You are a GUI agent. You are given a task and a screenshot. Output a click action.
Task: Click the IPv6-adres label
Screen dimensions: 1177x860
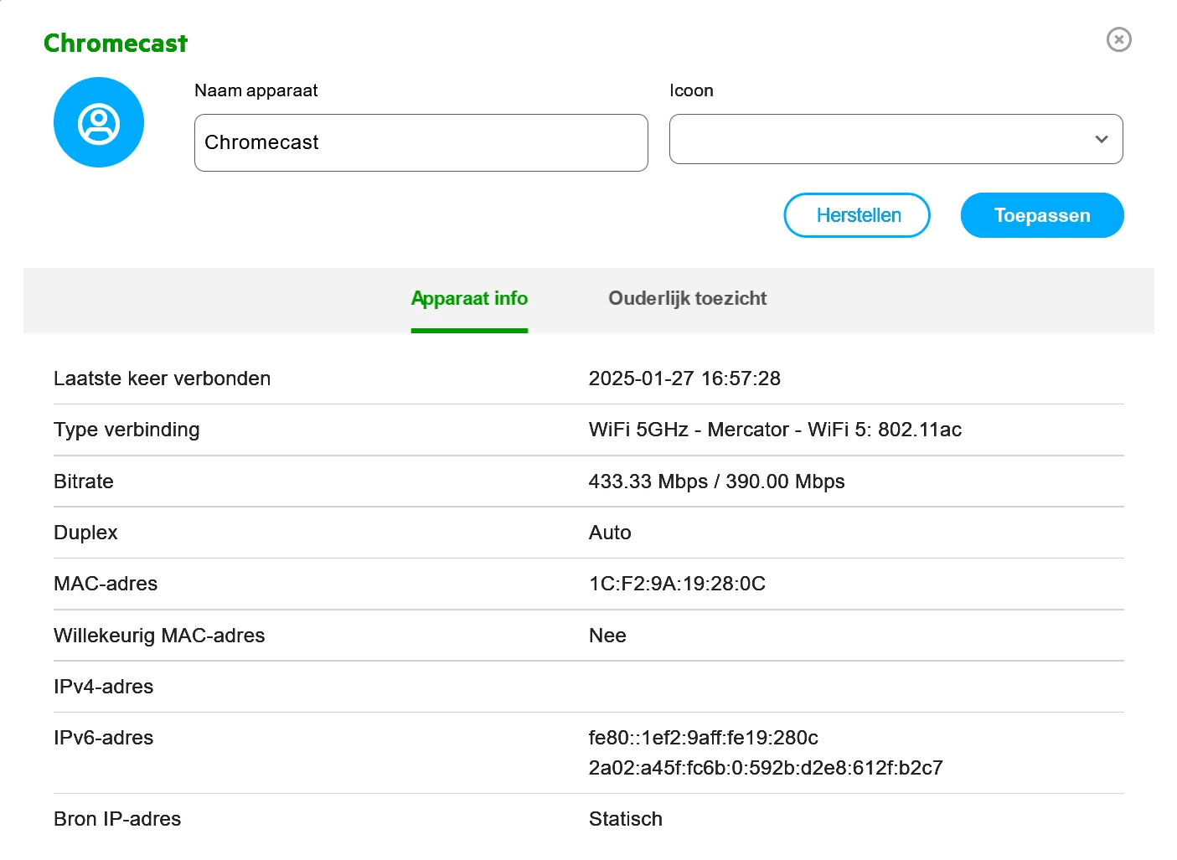click(x=103, y=738)
